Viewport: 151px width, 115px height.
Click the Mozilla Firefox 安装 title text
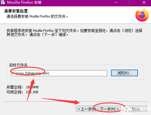click(x=24, y=2)
